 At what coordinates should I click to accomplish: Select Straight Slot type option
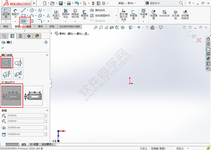tap(6, 63)
